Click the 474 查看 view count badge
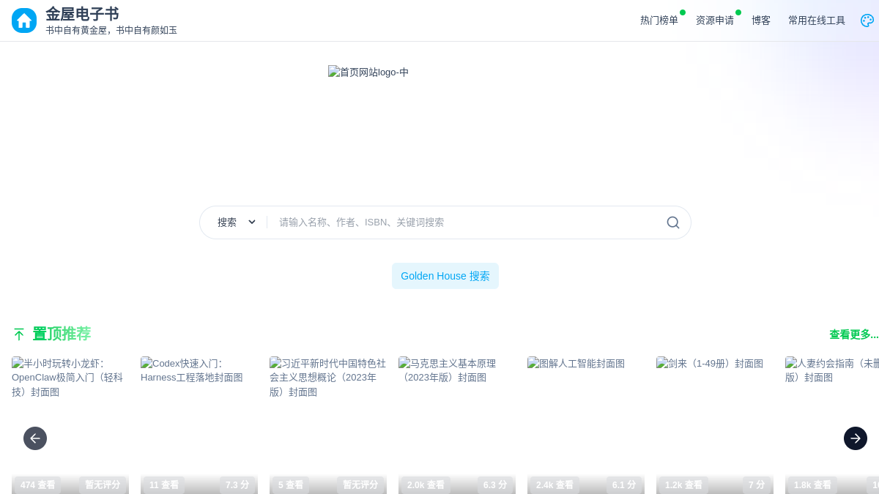This screenshot has height=494, width=879. coord(38,484)
